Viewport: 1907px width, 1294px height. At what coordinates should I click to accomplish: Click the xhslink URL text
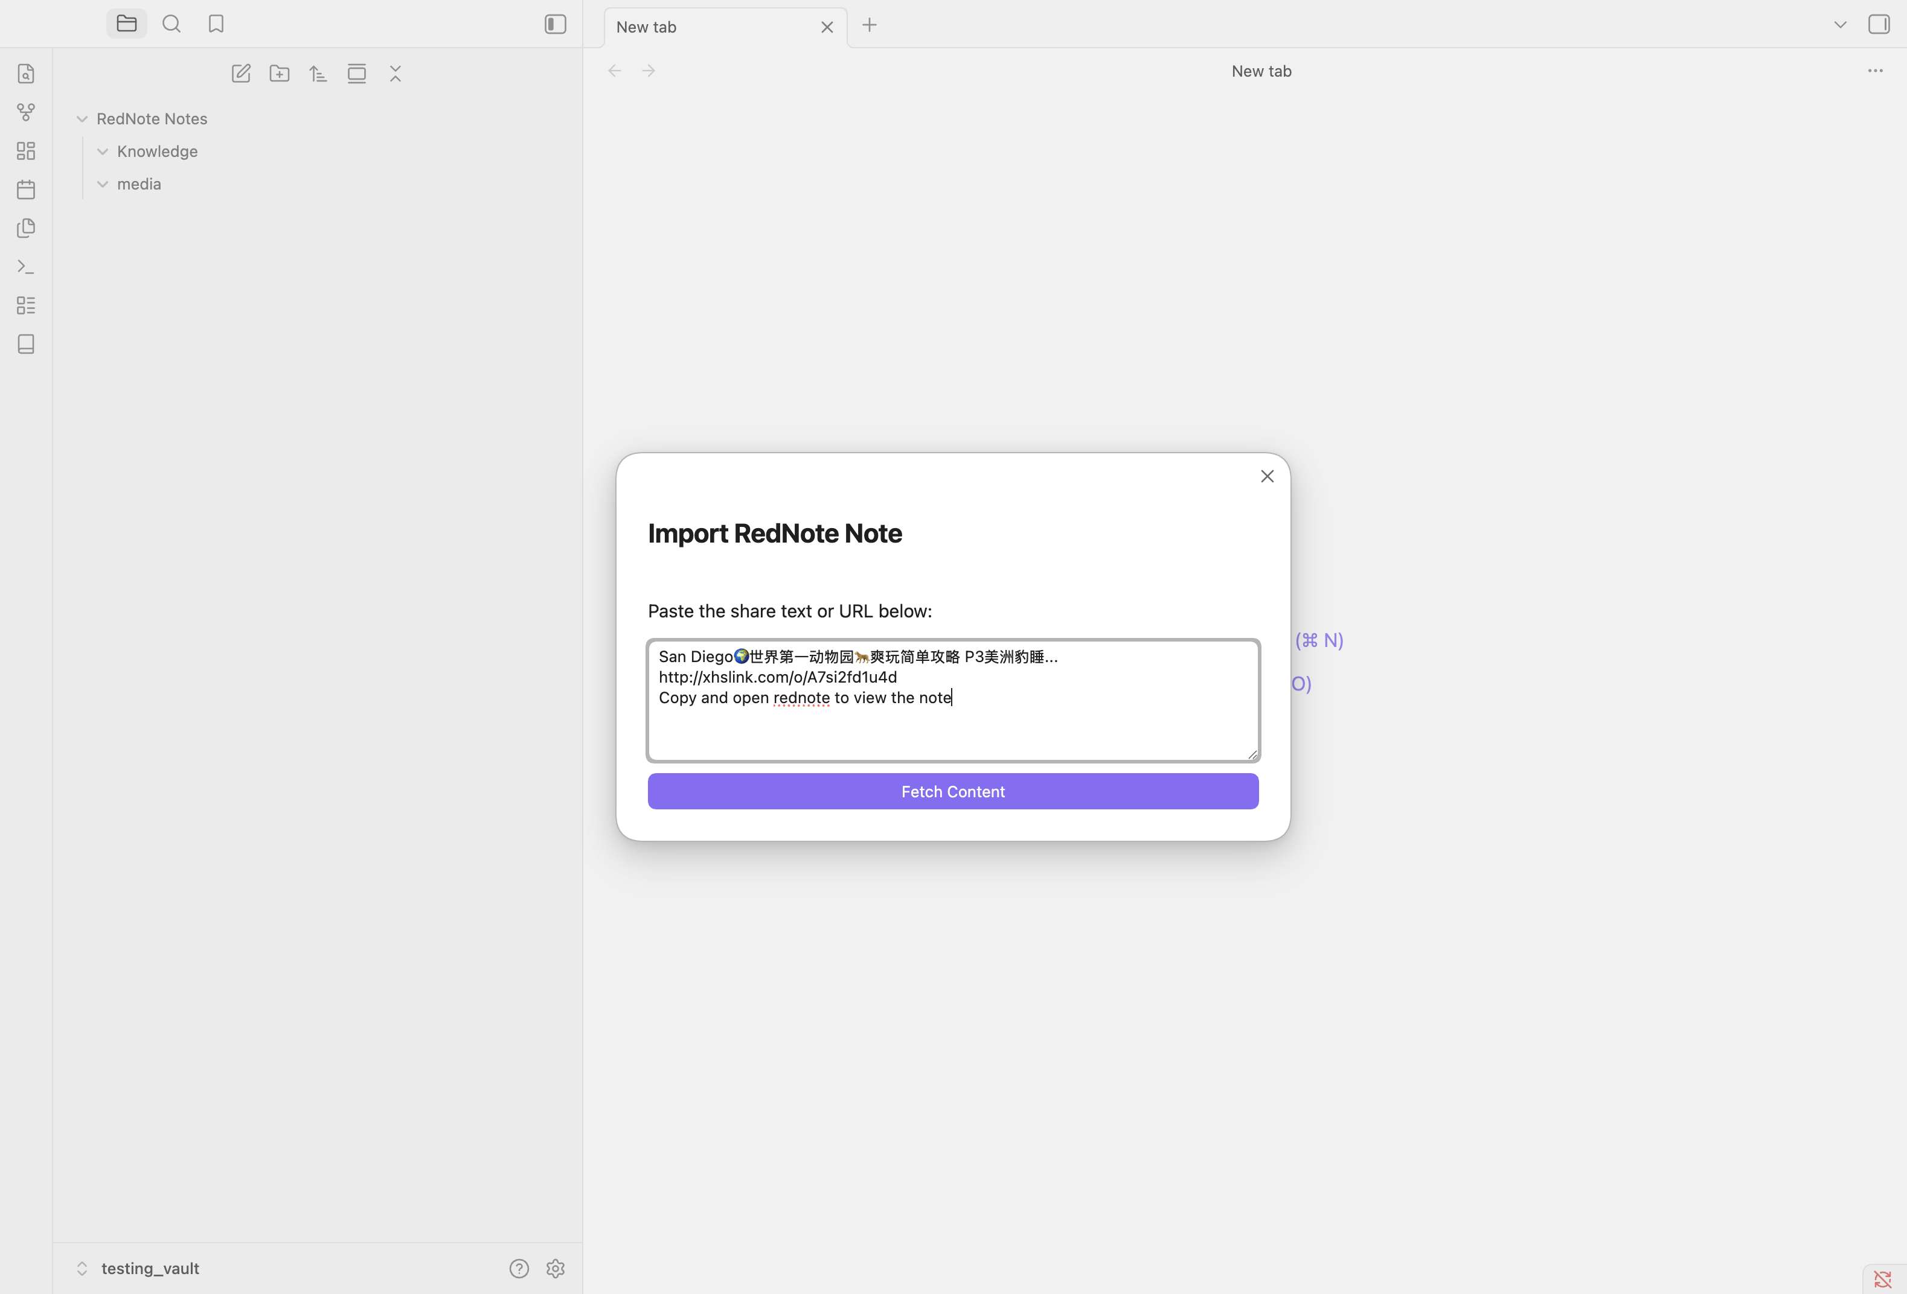point(778,677)
